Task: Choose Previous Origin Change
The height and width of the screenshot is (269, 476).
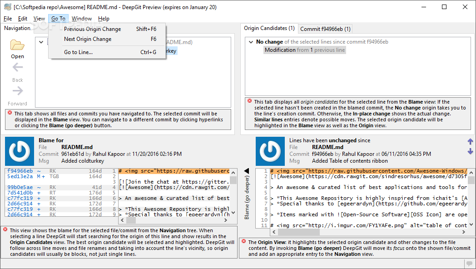Action: (107, 29)
